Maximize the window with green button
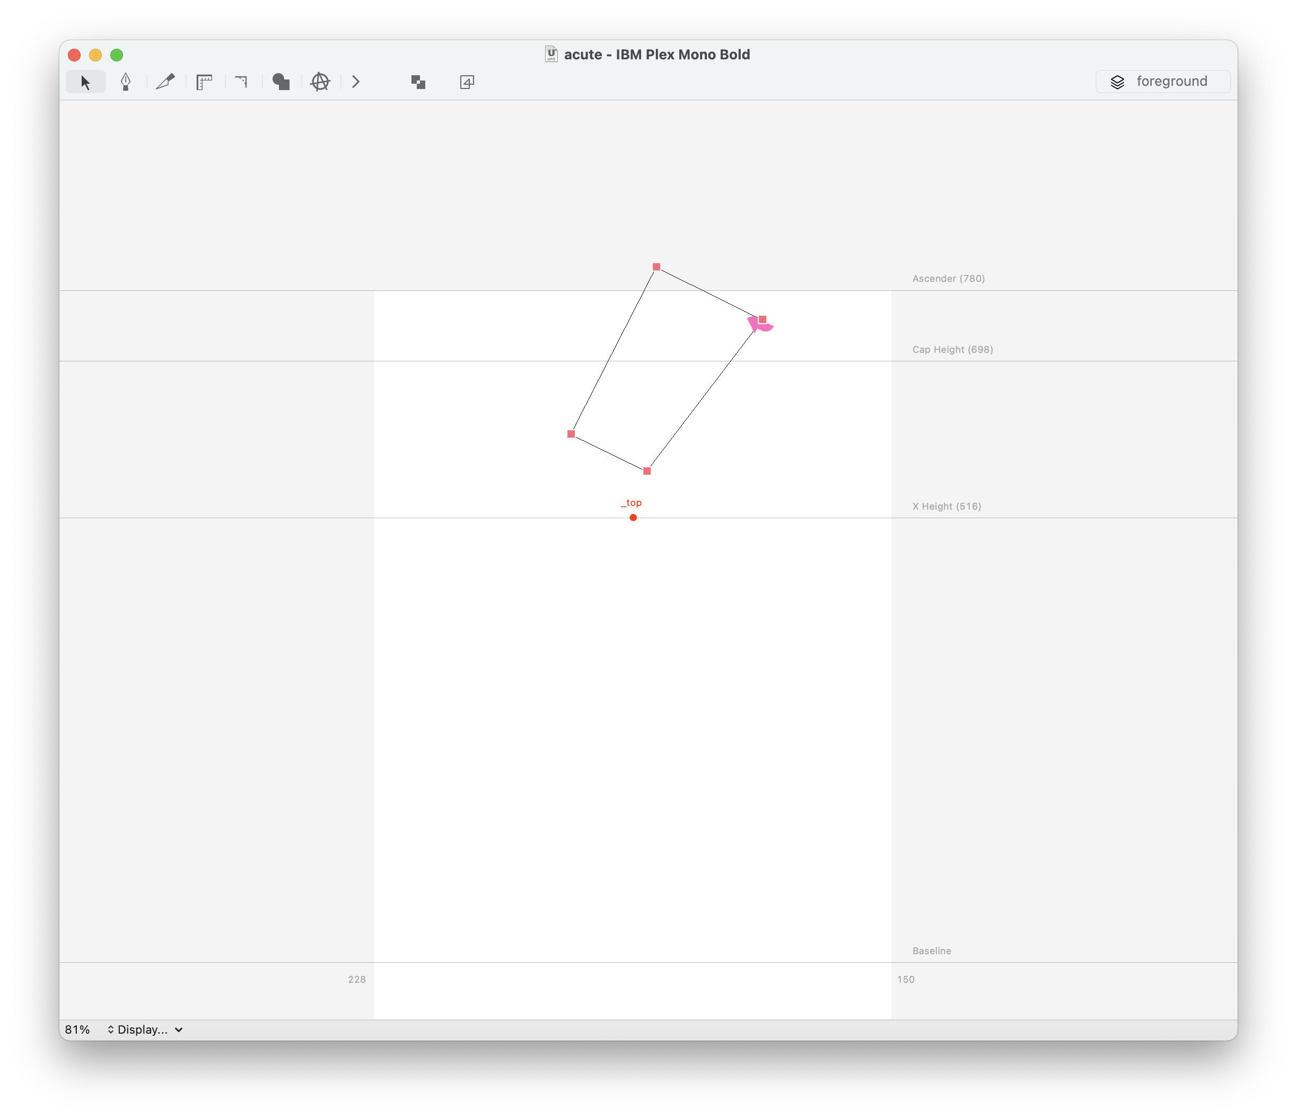This screenshot has height=1119, width=1297. click(x=117, y=55)
